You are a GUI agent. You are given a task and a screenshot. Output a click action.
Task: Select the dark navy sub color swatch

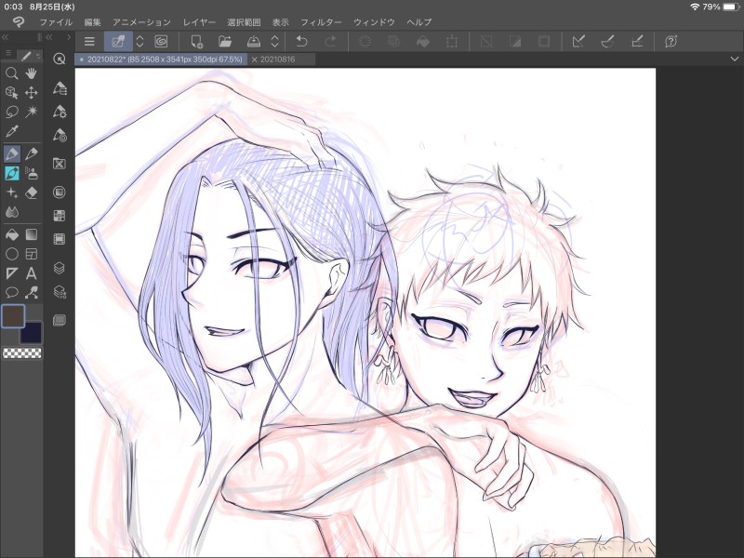tap(31, 332)
